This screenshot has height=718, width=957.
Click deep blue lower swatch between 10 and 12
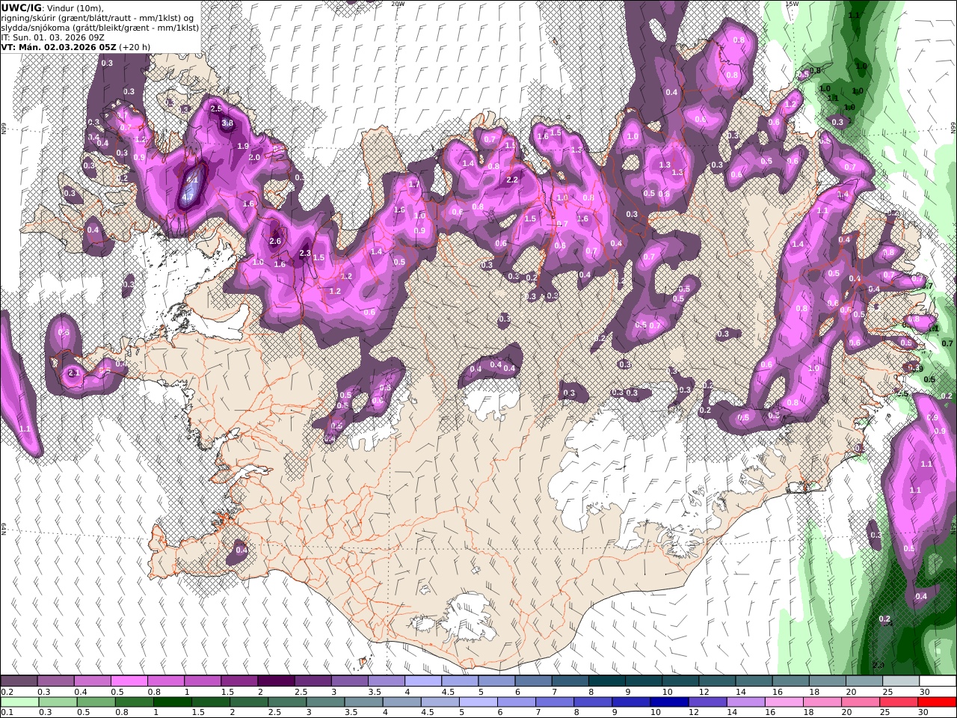tap(668, 702)
